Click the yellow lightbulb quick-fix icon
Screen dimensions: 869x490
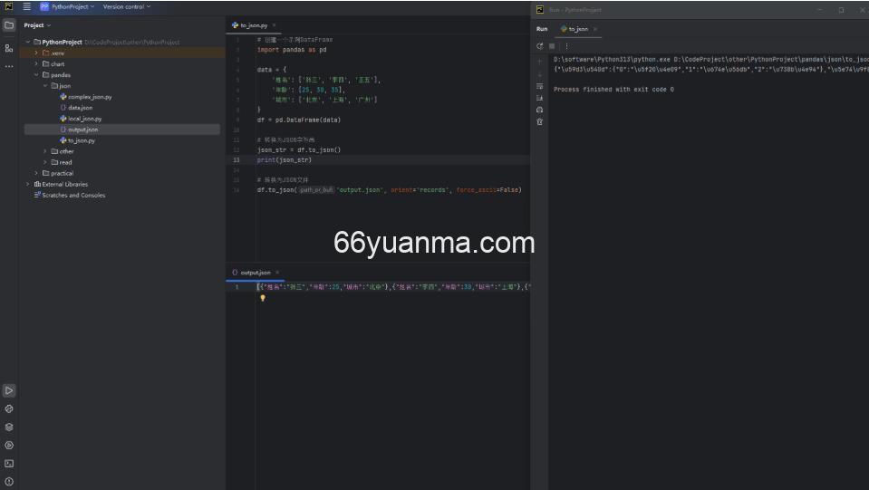263,297
